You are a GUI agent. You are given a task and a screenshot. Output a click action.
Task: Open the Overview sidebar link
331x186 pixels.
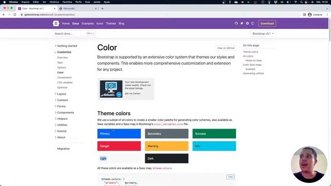point(63,57)
